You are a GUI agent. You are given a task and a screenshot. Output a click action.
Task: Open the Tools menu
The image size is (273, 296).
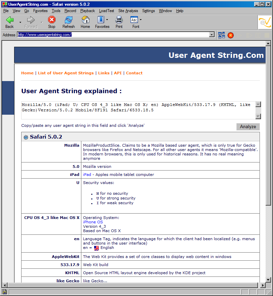pos(56,11)
